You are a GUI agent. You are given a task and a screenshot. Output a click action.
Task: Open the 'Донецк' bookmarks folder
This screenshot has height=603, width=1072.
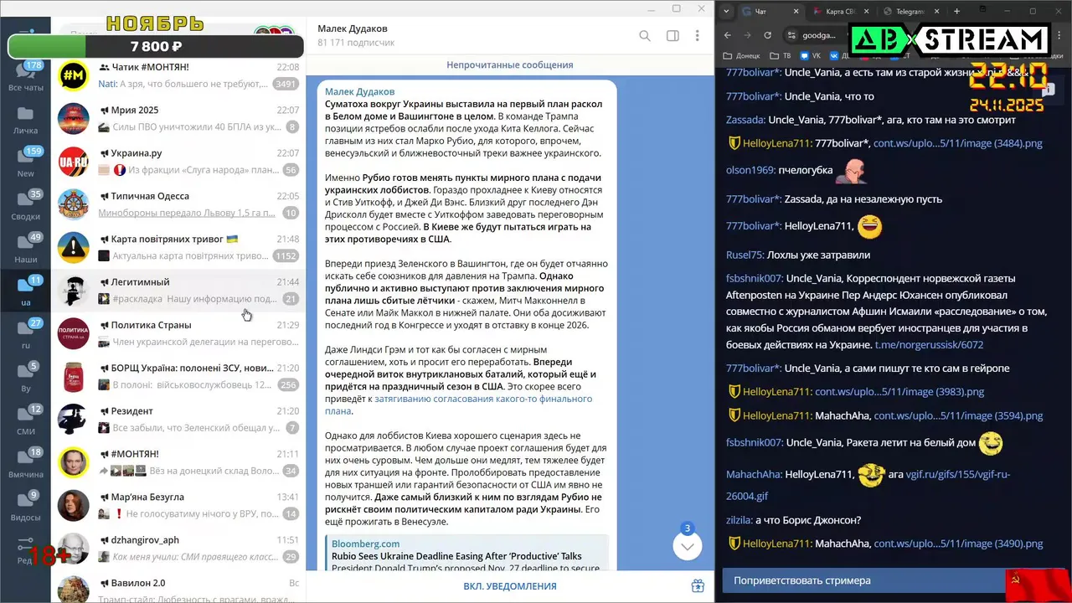(x=741, y=56)
